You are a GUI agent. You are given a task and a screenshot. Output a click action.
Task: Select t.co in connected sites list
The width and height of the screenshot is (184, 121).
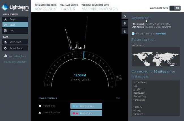[x=135, y=86]
